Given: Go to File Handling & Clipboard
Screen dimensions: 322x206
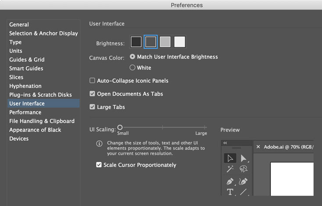Looking at the screenshot, I should click(x=42, y=121).
